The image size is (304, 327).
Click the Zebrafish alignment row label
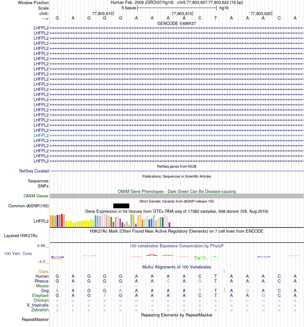point(40,310)
